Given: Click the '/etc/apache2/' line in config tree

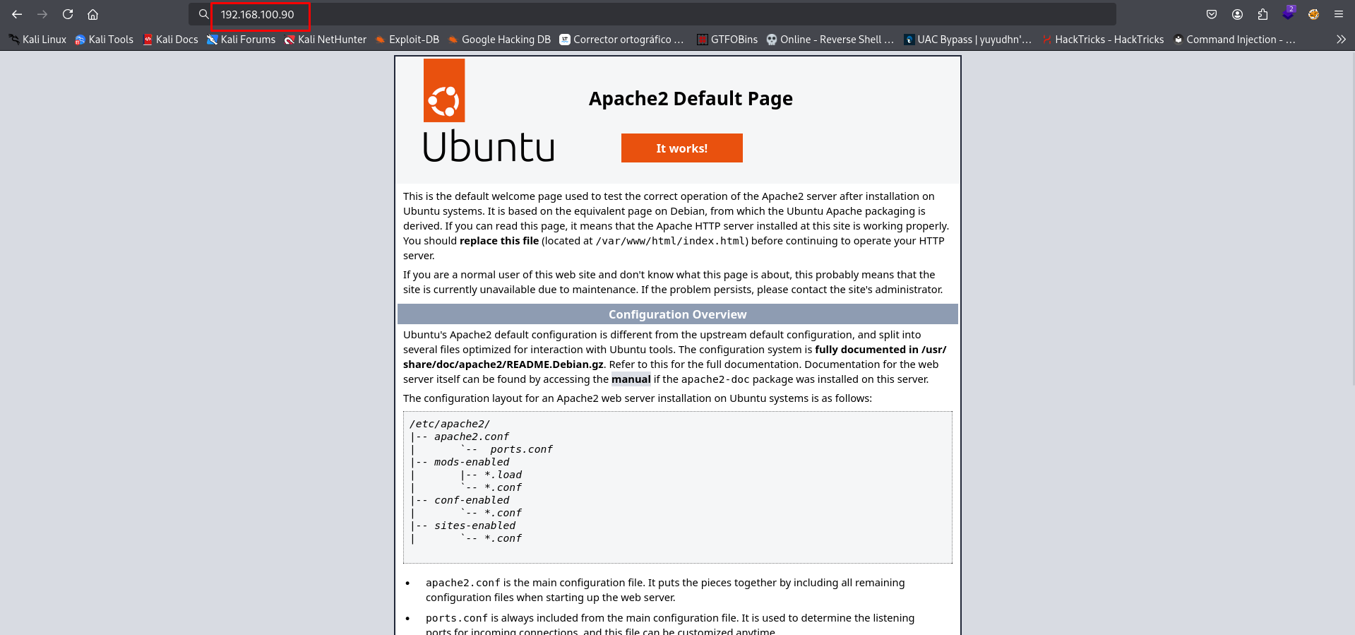Looking at the screenshot, I should coord(450,424).
